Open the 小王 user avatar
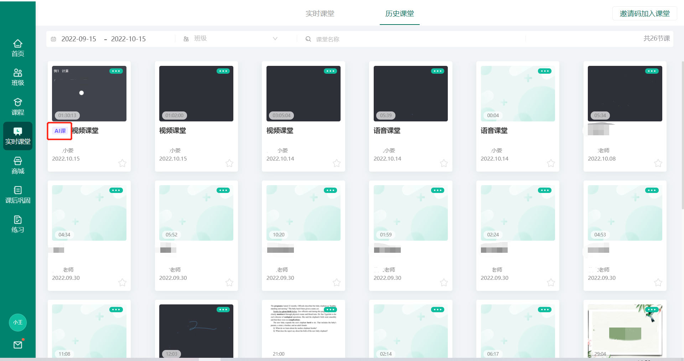This screenshot has height=361, width=684. click(17, 323)
